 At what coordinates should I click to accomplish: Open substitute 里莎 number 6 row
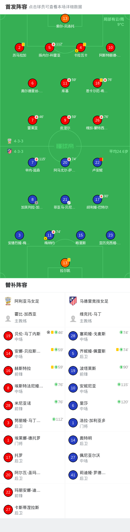[97, 406]
